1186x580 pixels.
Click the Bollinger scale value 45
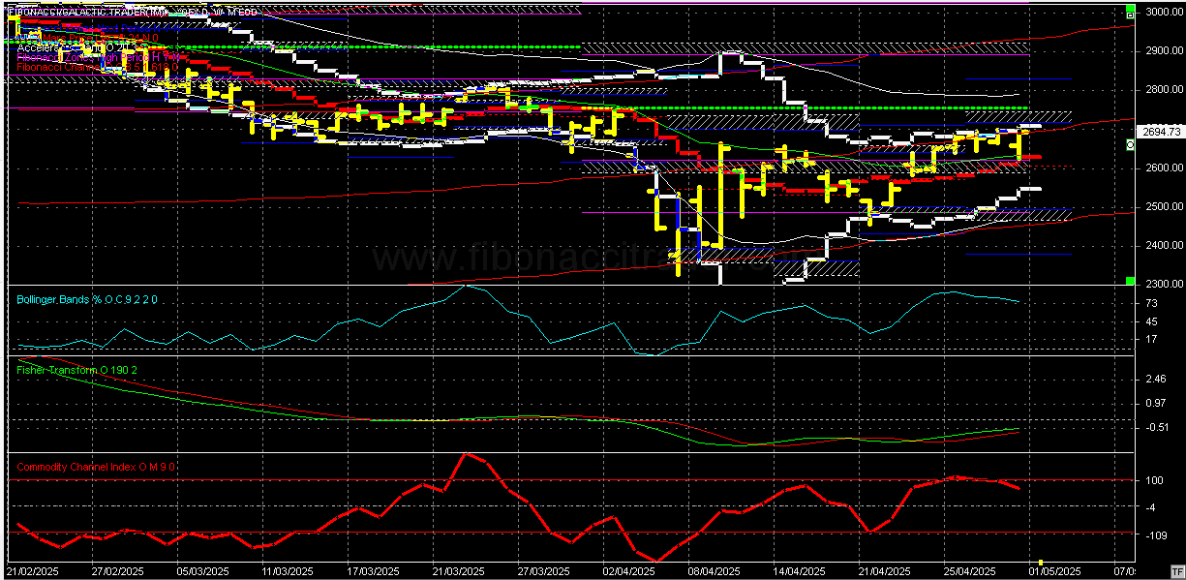1150,321
